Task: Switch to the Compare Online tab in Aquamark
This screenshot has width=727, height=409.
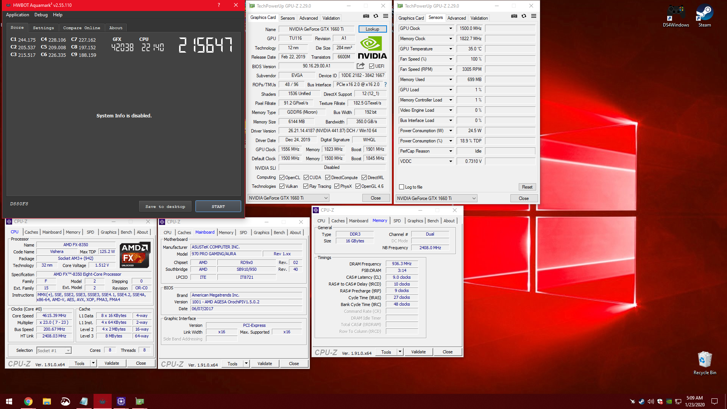Action: 81,28
